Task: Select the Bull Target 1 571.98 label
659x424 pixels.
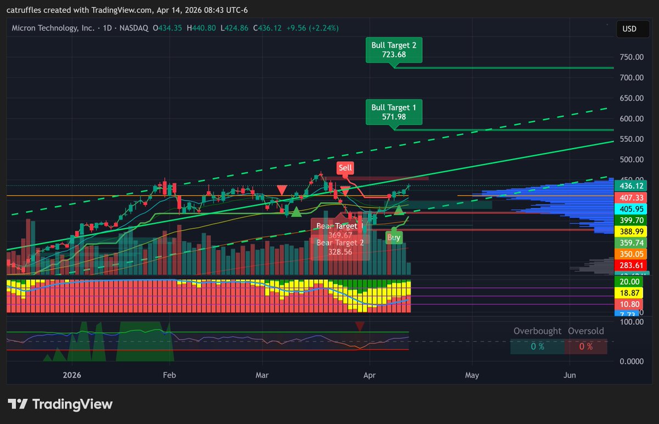Action: tap(394, 112)
